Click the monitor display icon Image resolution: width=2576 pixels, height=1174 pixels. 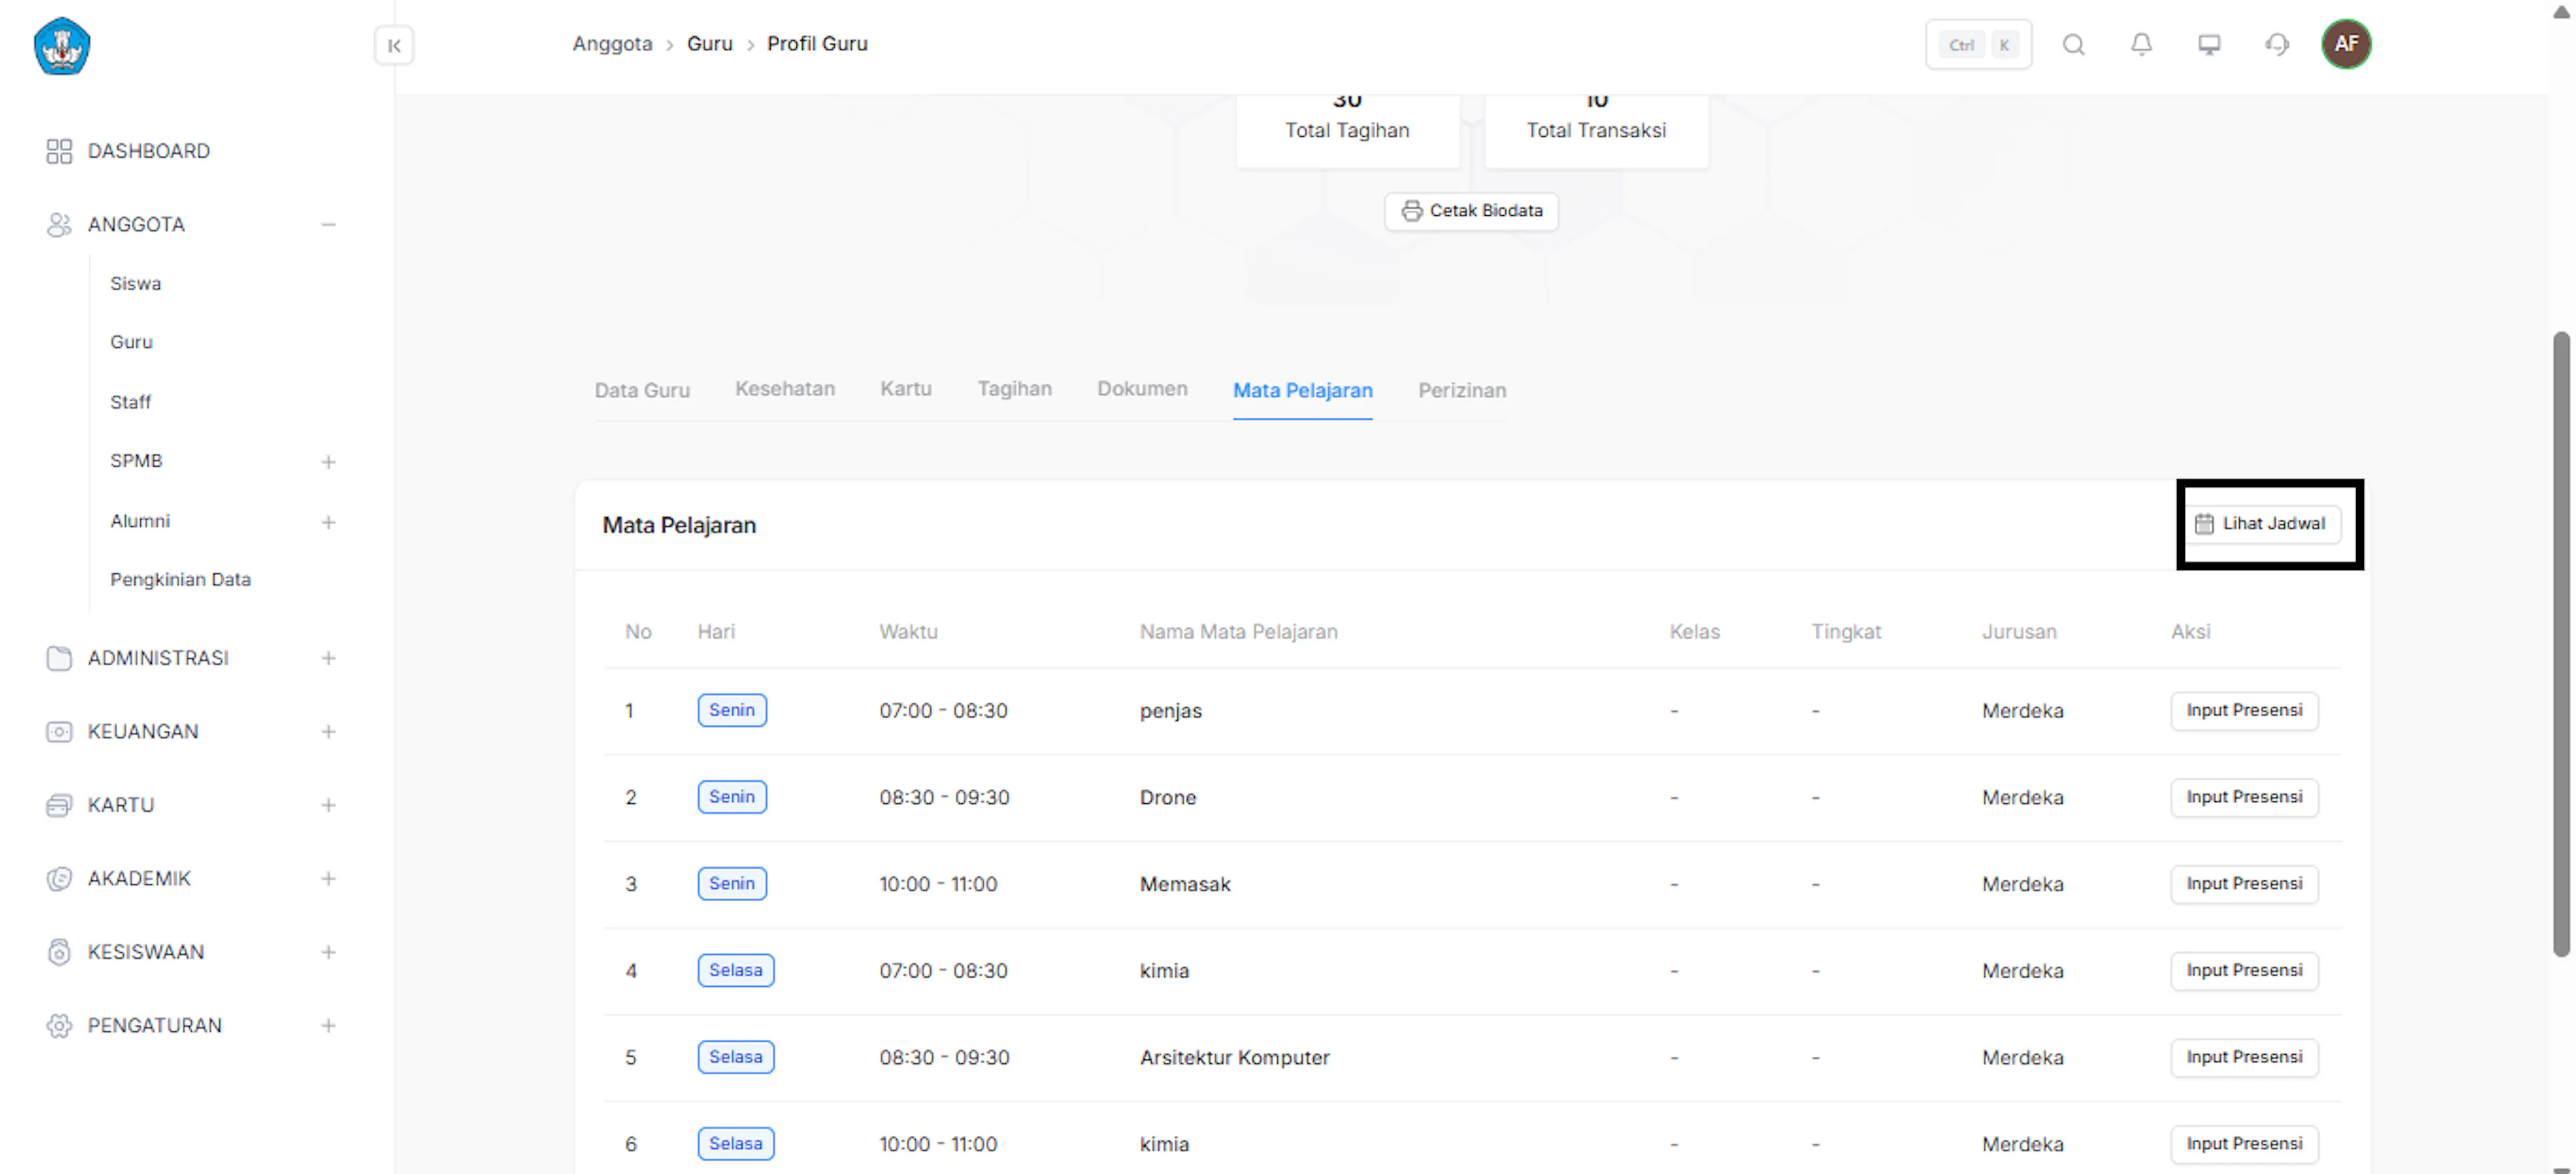click(2209, 45)
